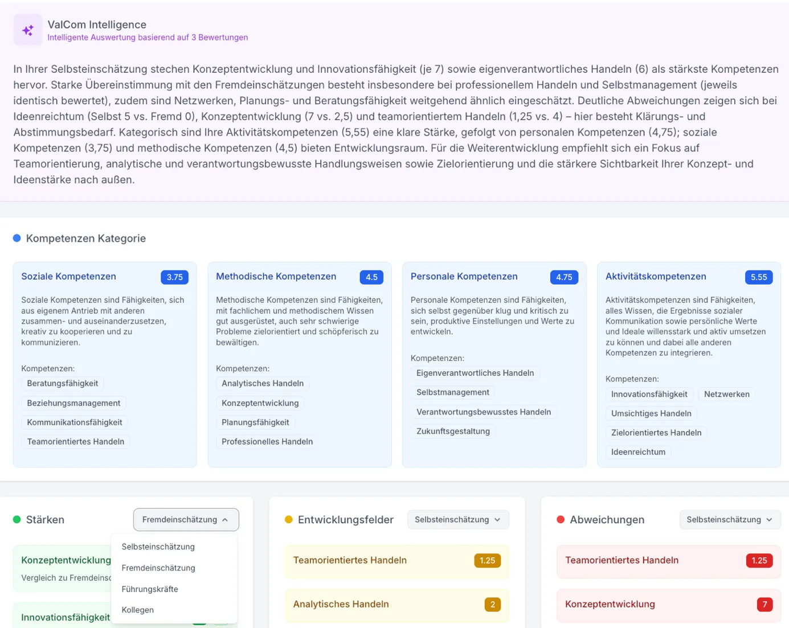Expand the Selbsteinschätzung dropdown in Abweichungen
This screenshot has width=789, height=628.
pos(730,519)
